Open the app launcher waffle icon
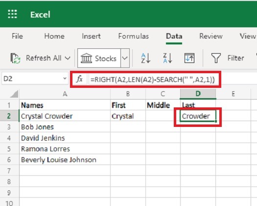The width and height of the screenshot is (257, 206). [x=12, y=14]
